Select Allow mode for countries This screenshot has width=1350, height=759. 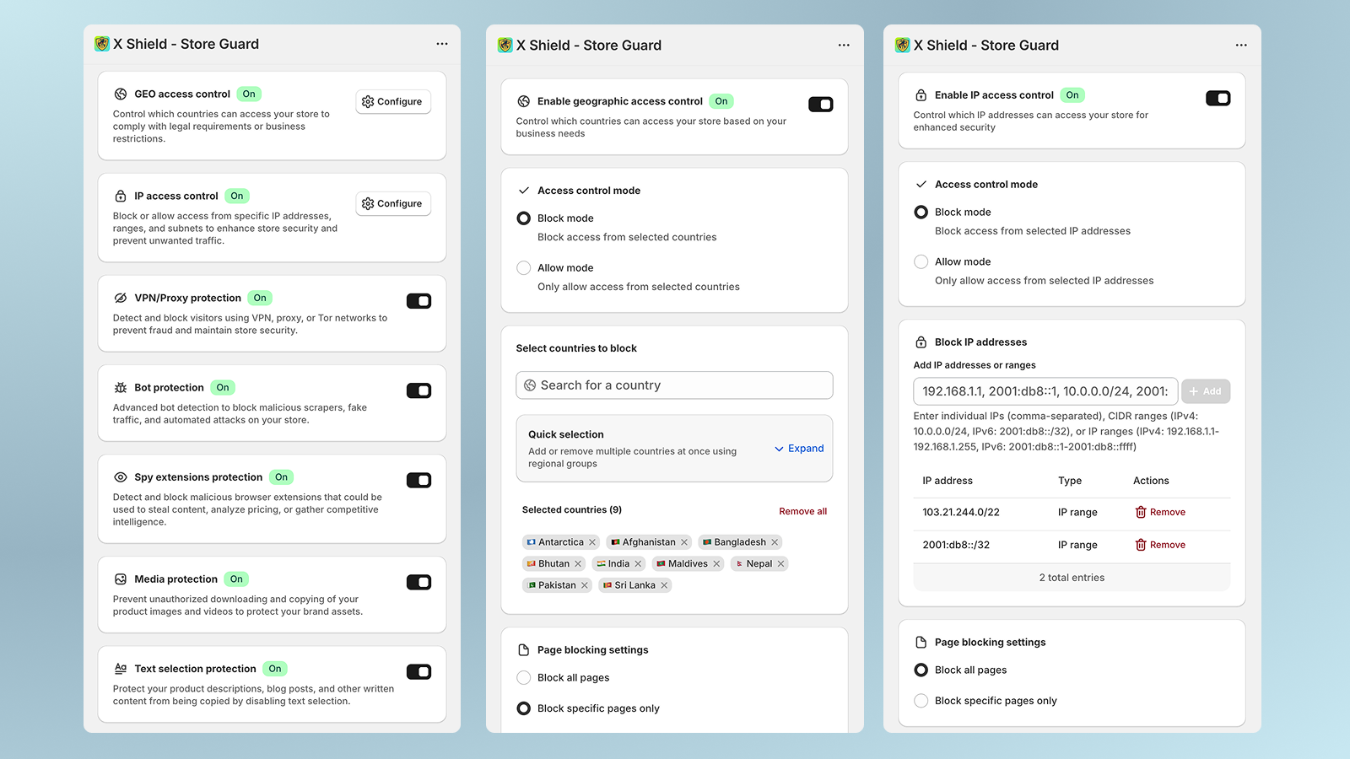(524, 268)
